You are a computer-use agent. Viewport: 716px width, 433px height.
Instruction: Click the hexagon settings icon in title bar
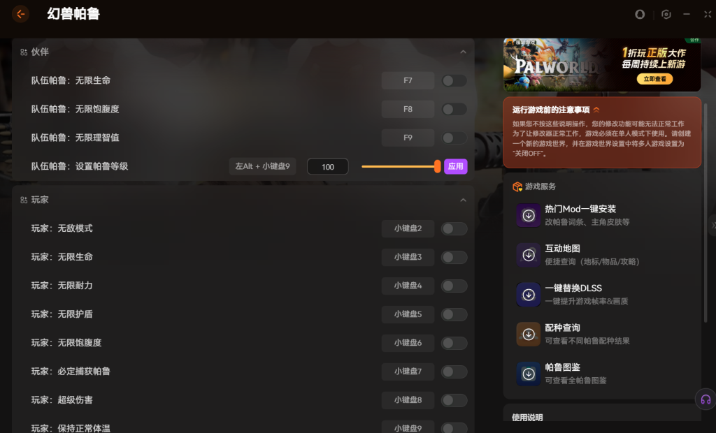666,15
